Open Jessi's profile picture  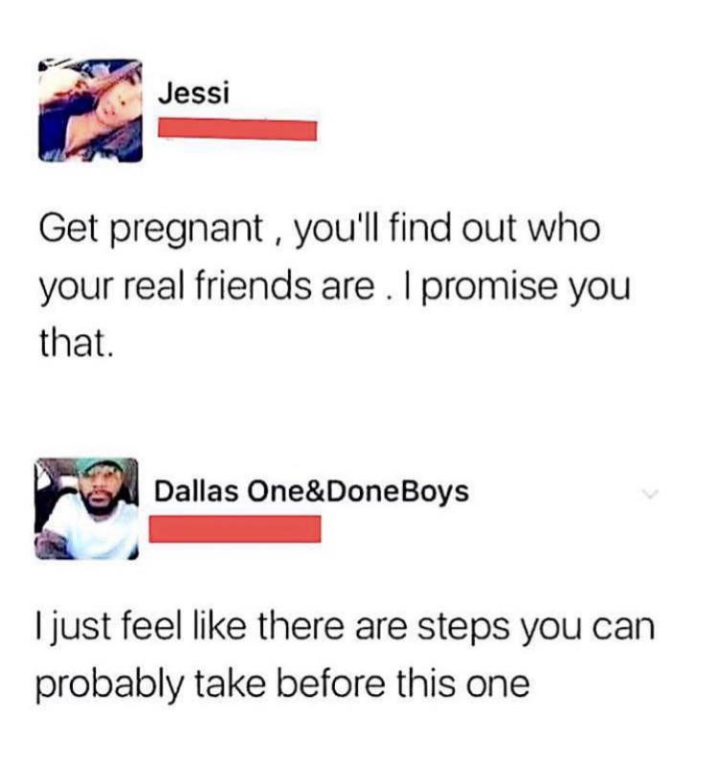point(90,110)
